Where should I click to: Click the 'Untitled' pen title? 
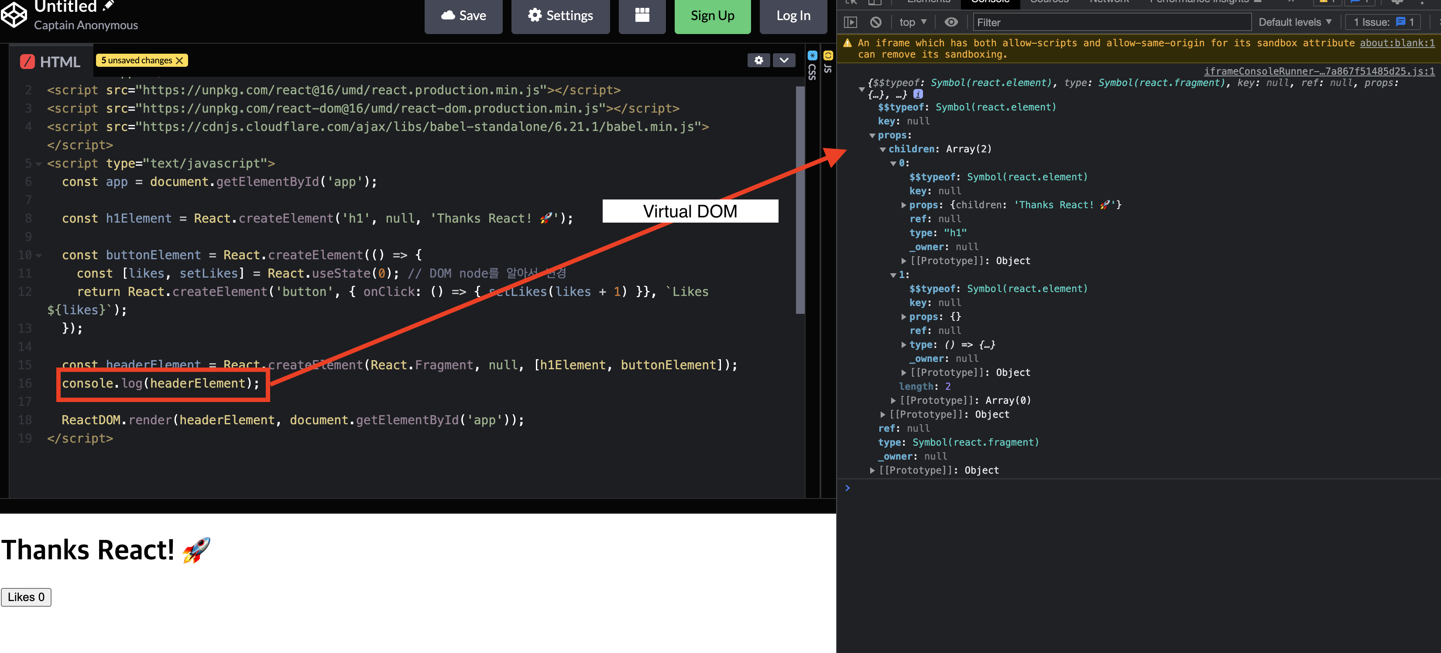pyautogui.click(x=65, y=7)
